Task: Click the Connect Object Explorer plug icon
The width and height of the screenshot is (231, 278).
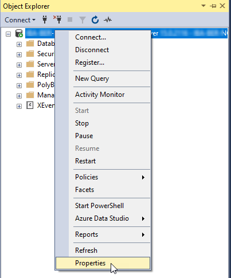Action: (x=45, y=19)
